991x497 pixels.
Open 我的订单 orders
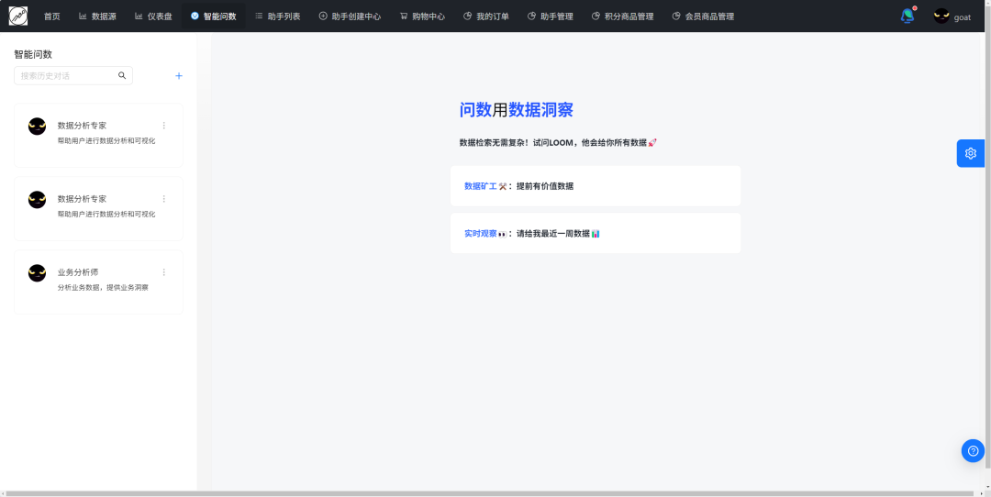tap(486, 17)
